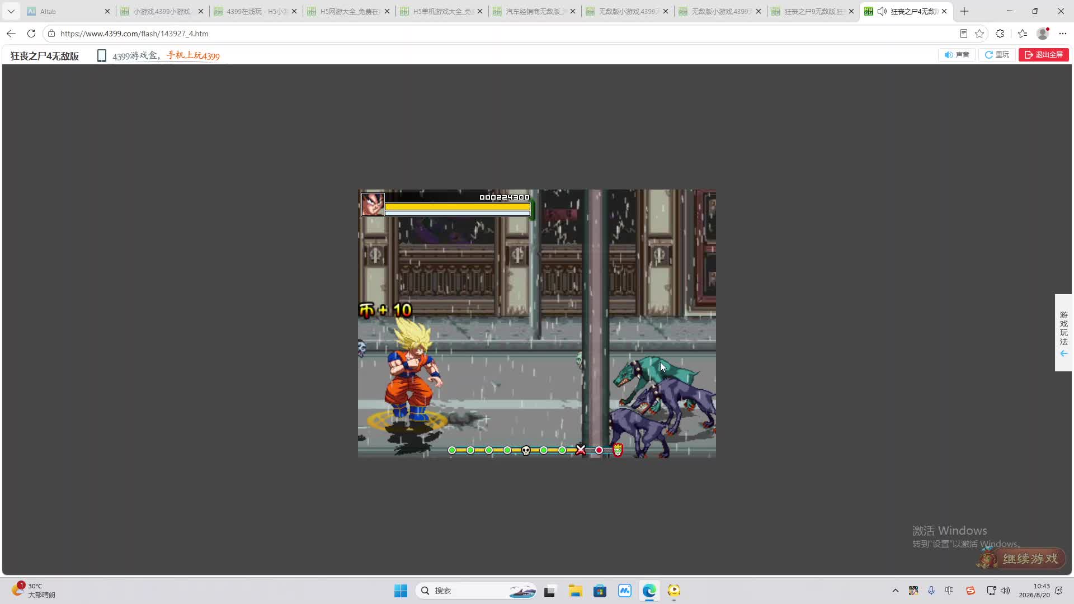Open the network settings tray icon
This screenshot has height=604, width=1074.
(991, 591)
